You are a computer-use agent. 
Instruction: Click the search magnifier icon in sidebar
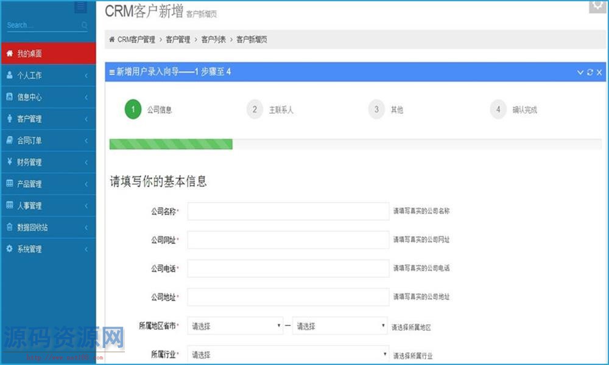[x=84, y=26]
